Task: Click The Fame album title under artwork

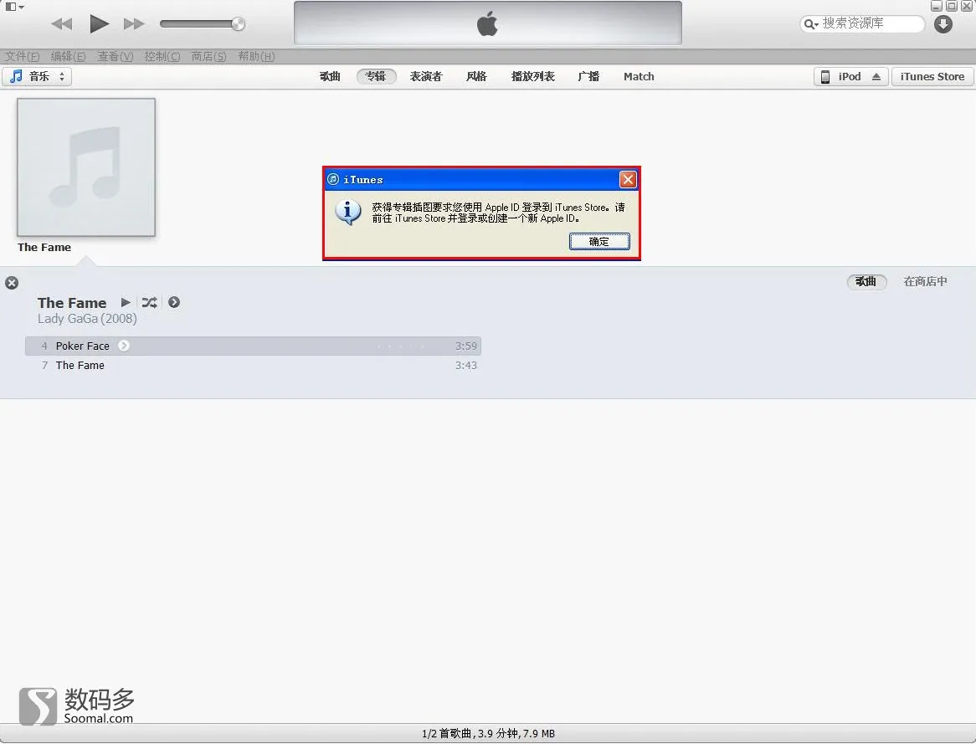Action: (44, 247)
